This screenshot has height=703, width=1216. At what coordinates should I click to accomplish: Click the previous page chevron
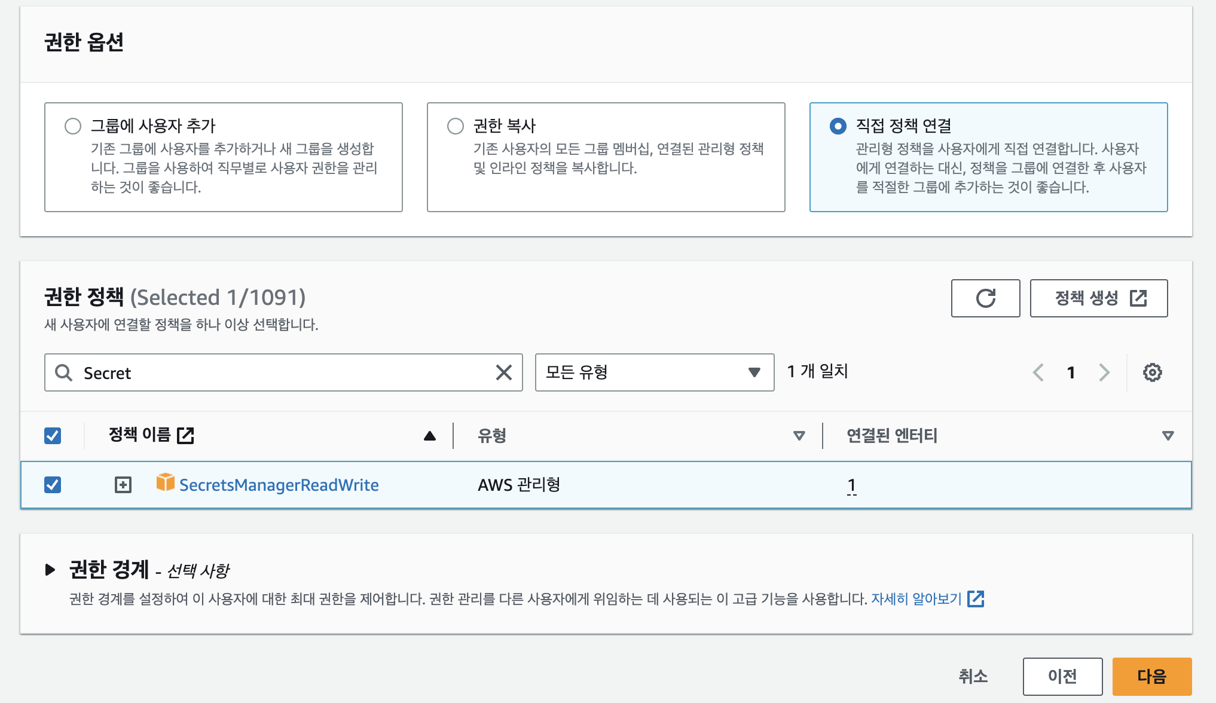(x=1038, y=372)
